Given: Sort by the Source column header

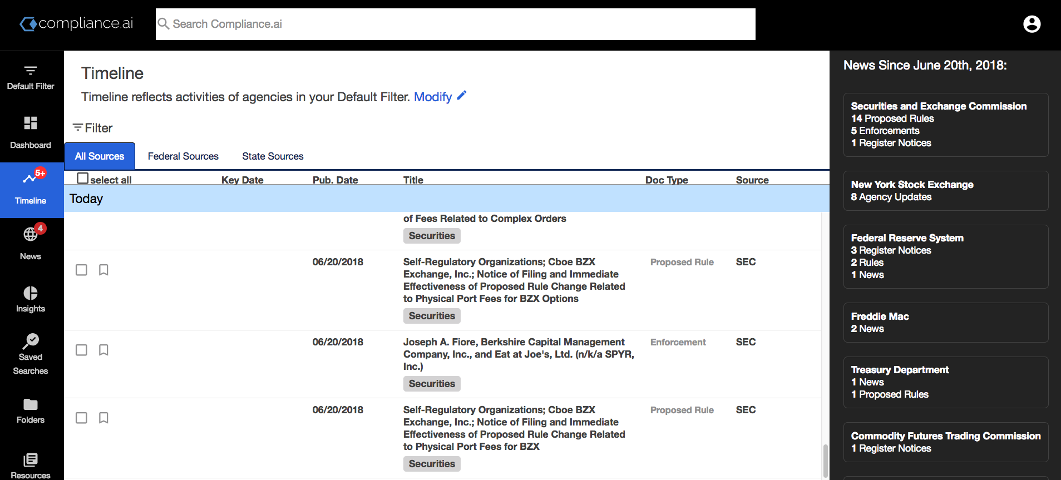Looking at the screenshot, I should 752,180.
